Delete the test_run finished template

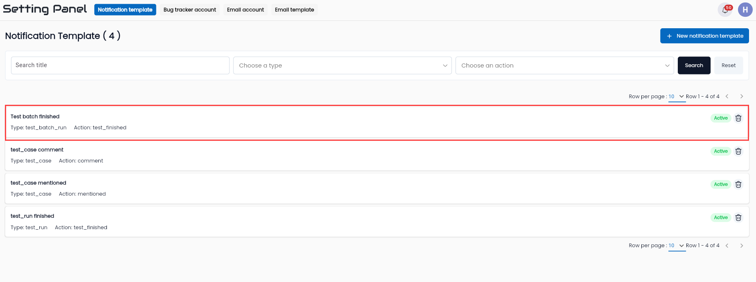point(738,218)
